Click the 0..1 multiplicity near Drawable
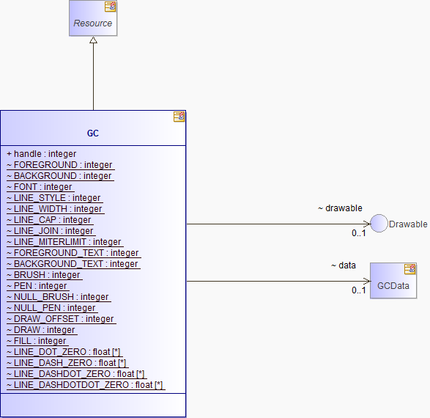Screen dimensions: 430x418 [x=359, y=233]
